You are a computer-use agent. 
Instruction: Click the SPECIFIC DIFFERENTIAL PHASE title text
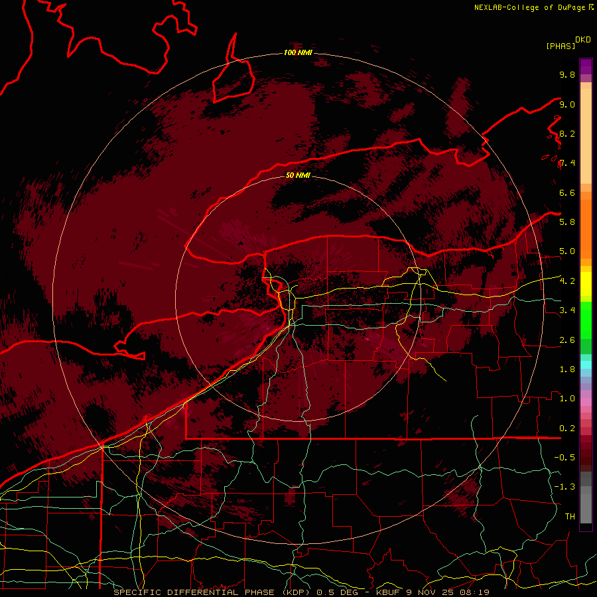pyautogui.click(x=194, y=592)
